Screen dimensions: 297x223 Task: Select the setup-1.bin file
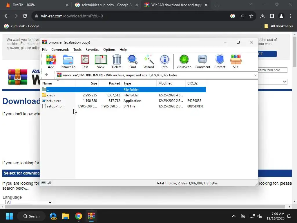124,106
